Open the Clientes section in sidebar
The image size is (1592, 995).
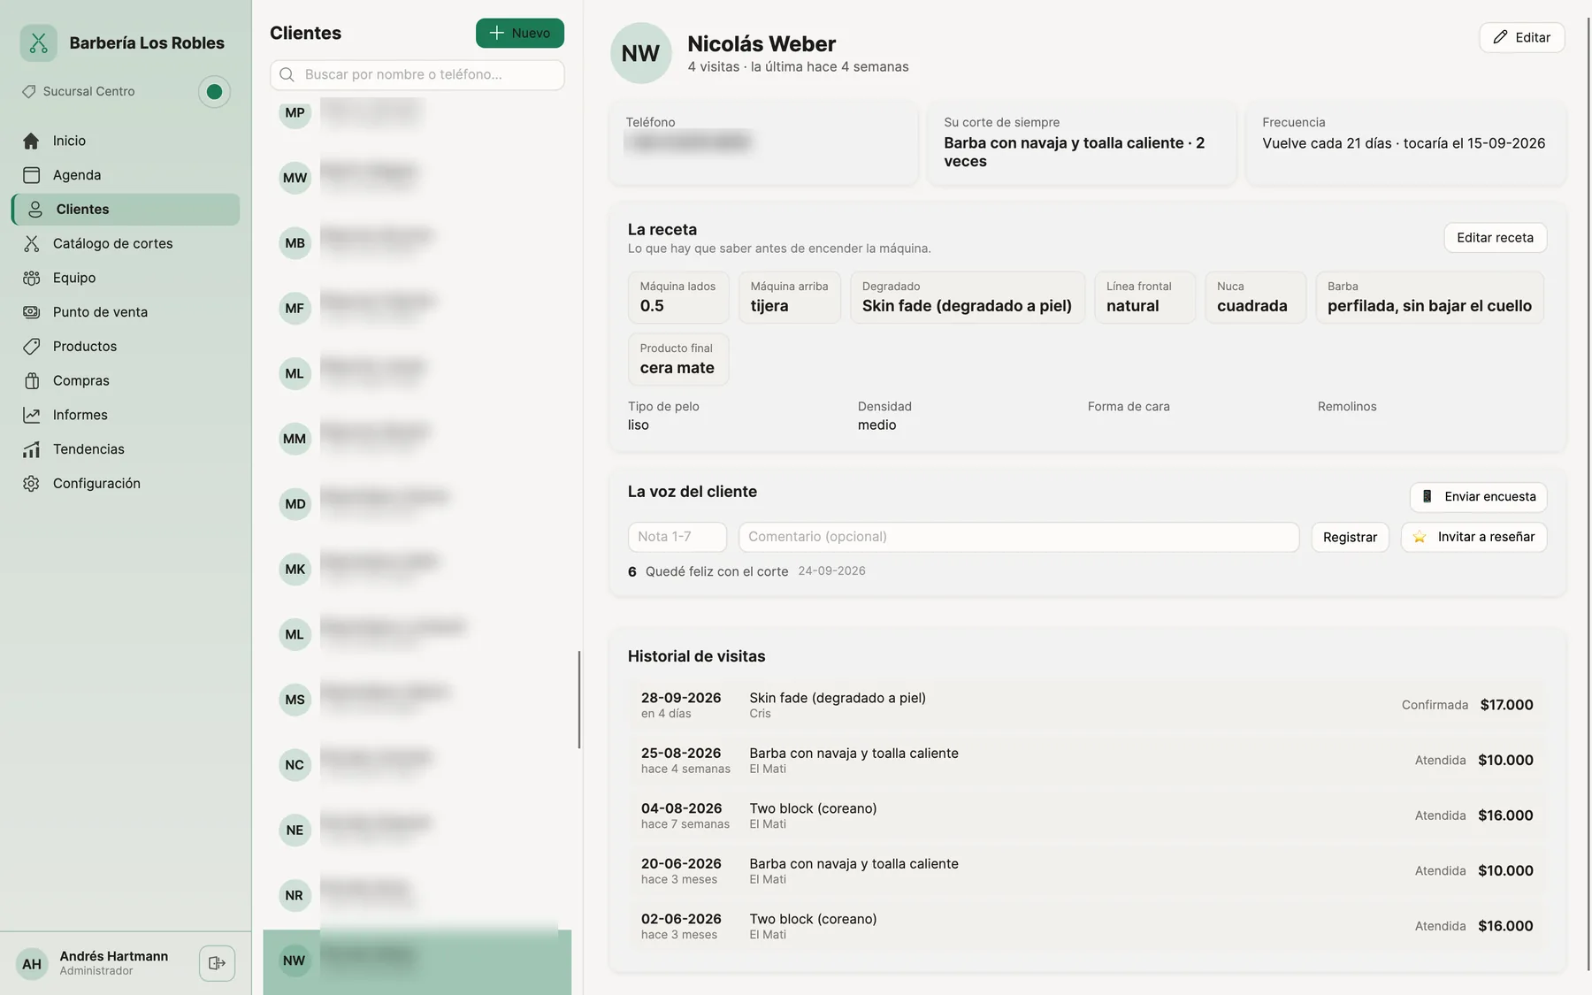tap(126, 210)
